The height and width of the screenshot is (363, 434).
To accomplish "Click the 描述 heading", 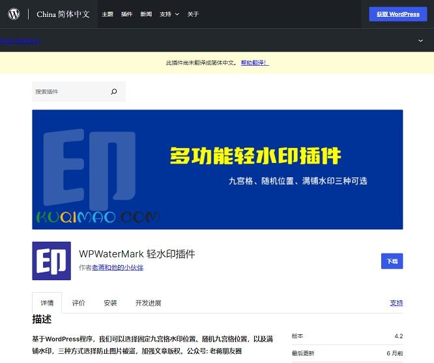I will (42, 319).
